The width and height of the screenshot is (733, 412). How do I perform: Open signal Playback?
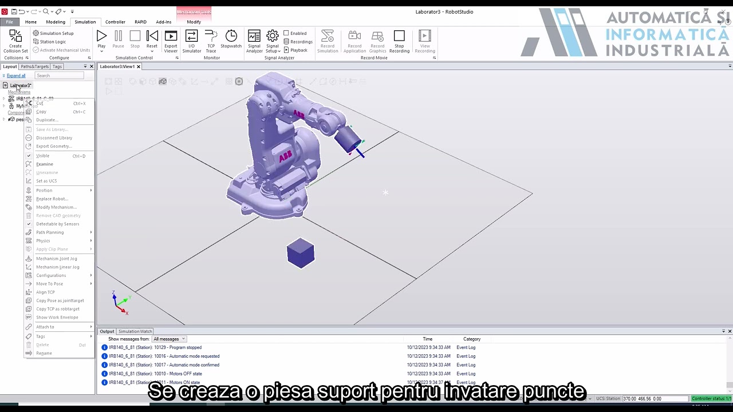tap(295, 50)
